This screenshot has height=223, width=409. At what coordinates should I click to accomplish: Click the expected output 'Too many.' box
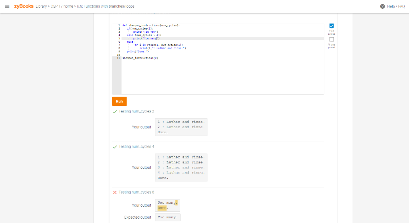point(167,217)
